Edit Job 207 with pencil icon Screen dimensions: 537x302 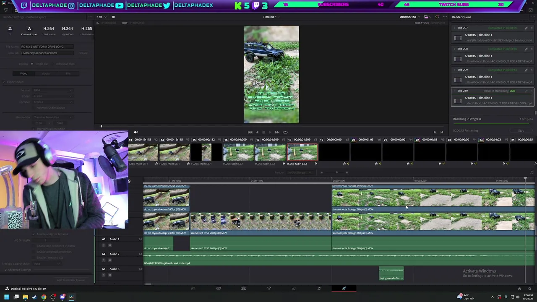[526, 28]
